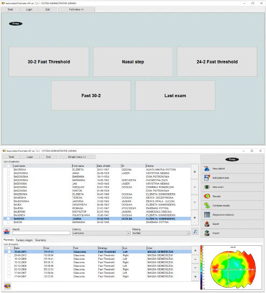Open the Results colored map icon

(x=207, y=196)
